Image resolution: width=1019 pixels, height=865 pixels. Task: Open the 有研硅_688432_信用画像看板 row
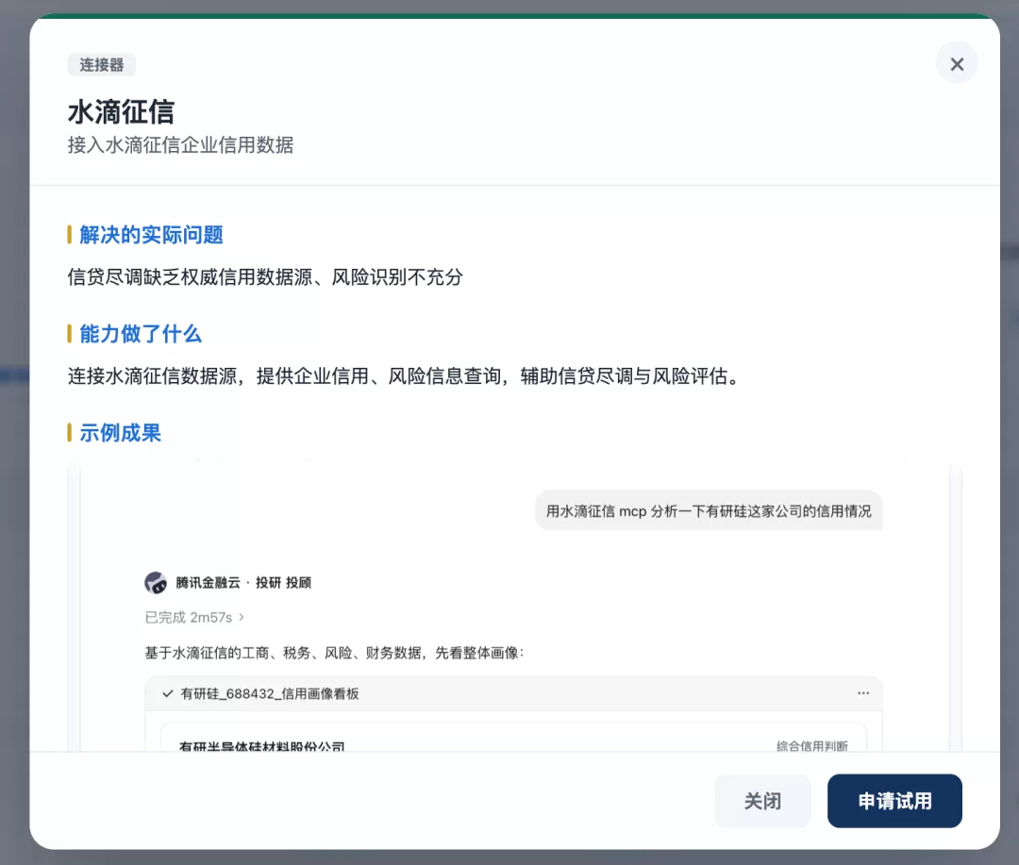[x=513, y=693]
